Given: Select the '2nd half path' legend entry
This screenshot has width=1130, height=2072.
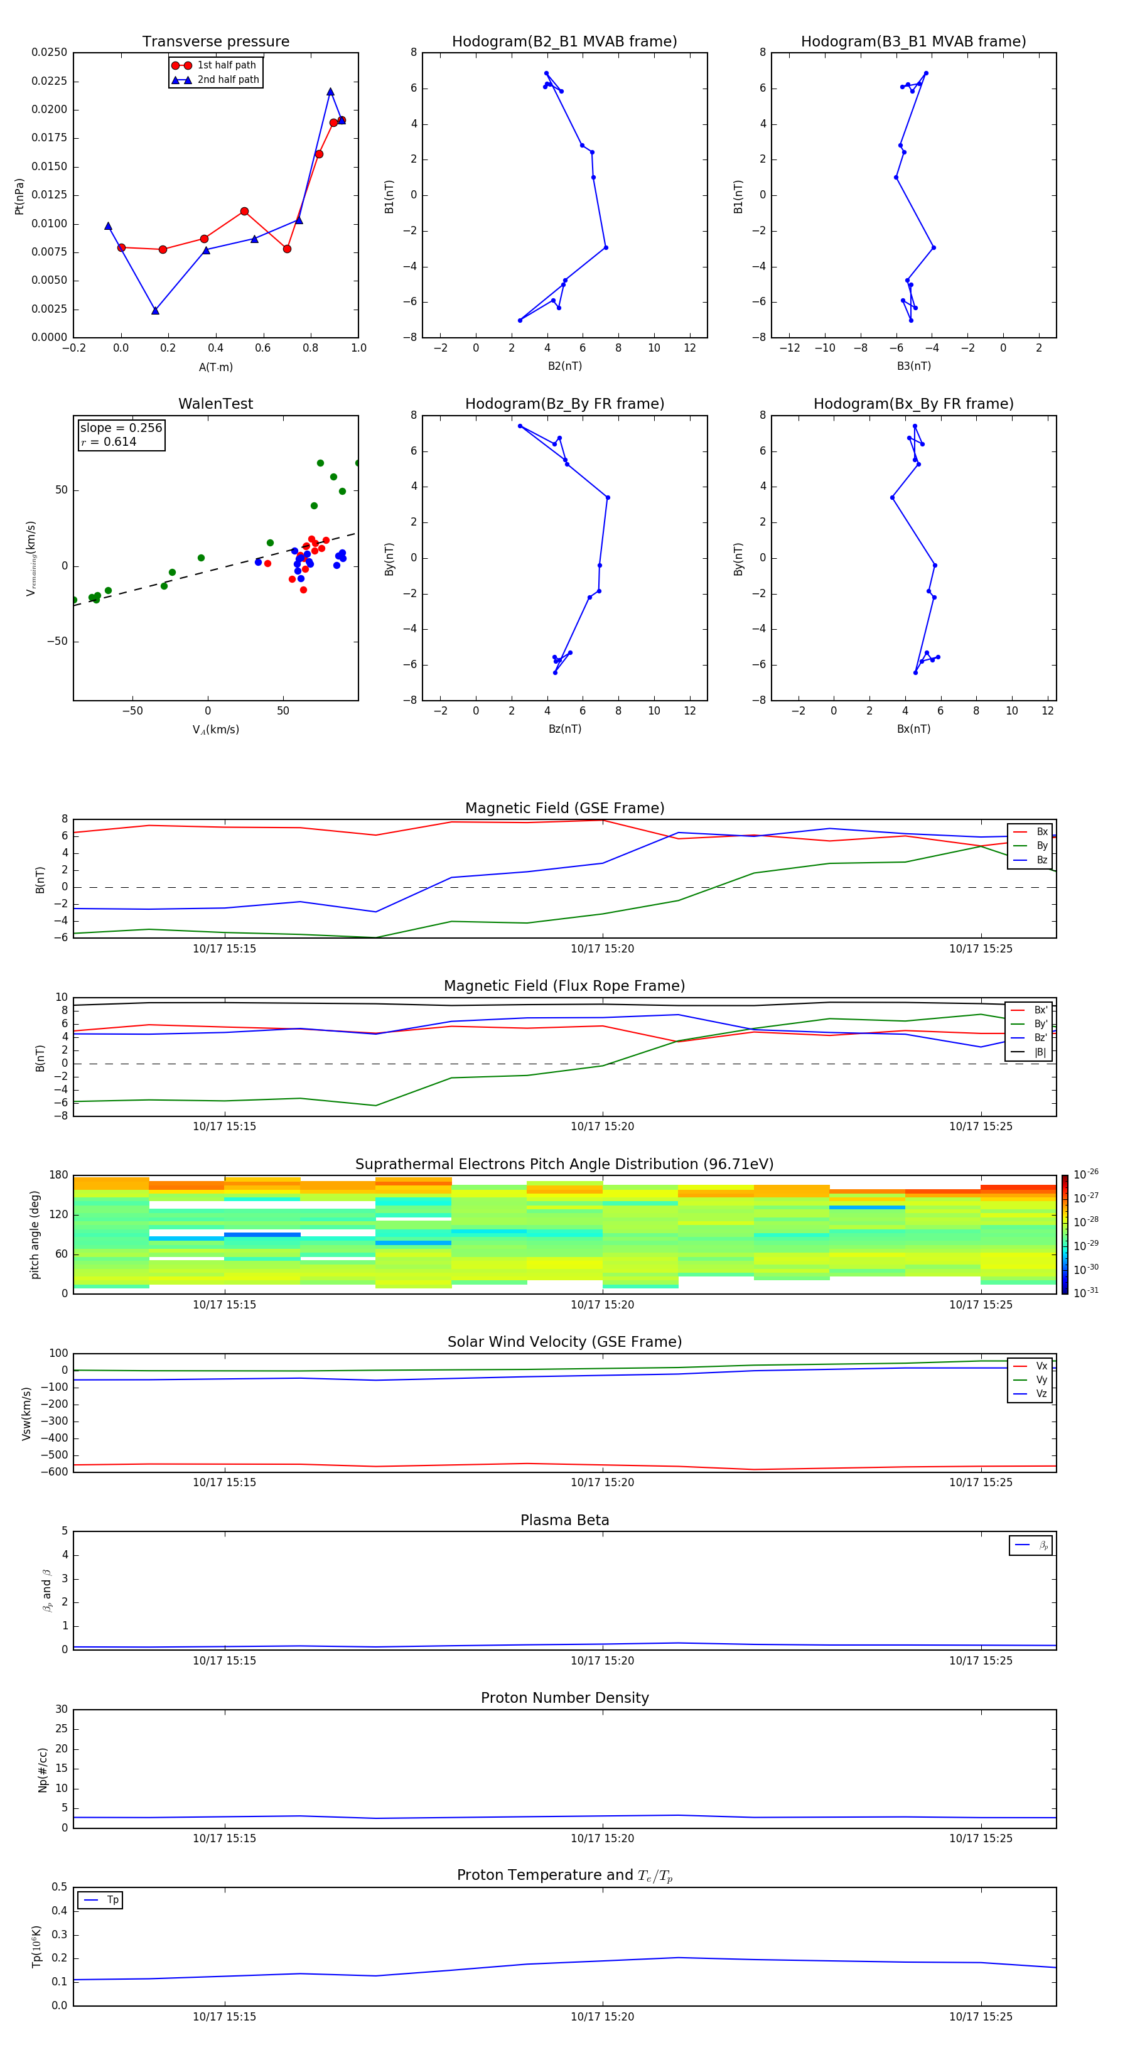Looking at the screenshot, I should (x=215, y=80).
